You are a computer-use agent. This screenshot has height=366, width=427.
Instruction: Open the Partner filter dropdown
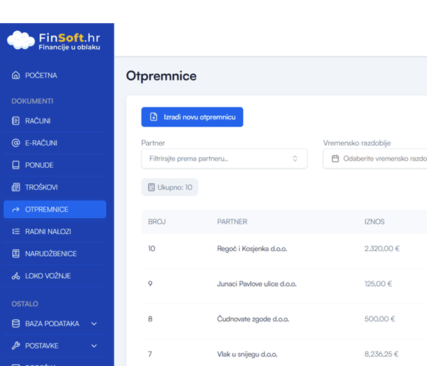coord(224,159)
